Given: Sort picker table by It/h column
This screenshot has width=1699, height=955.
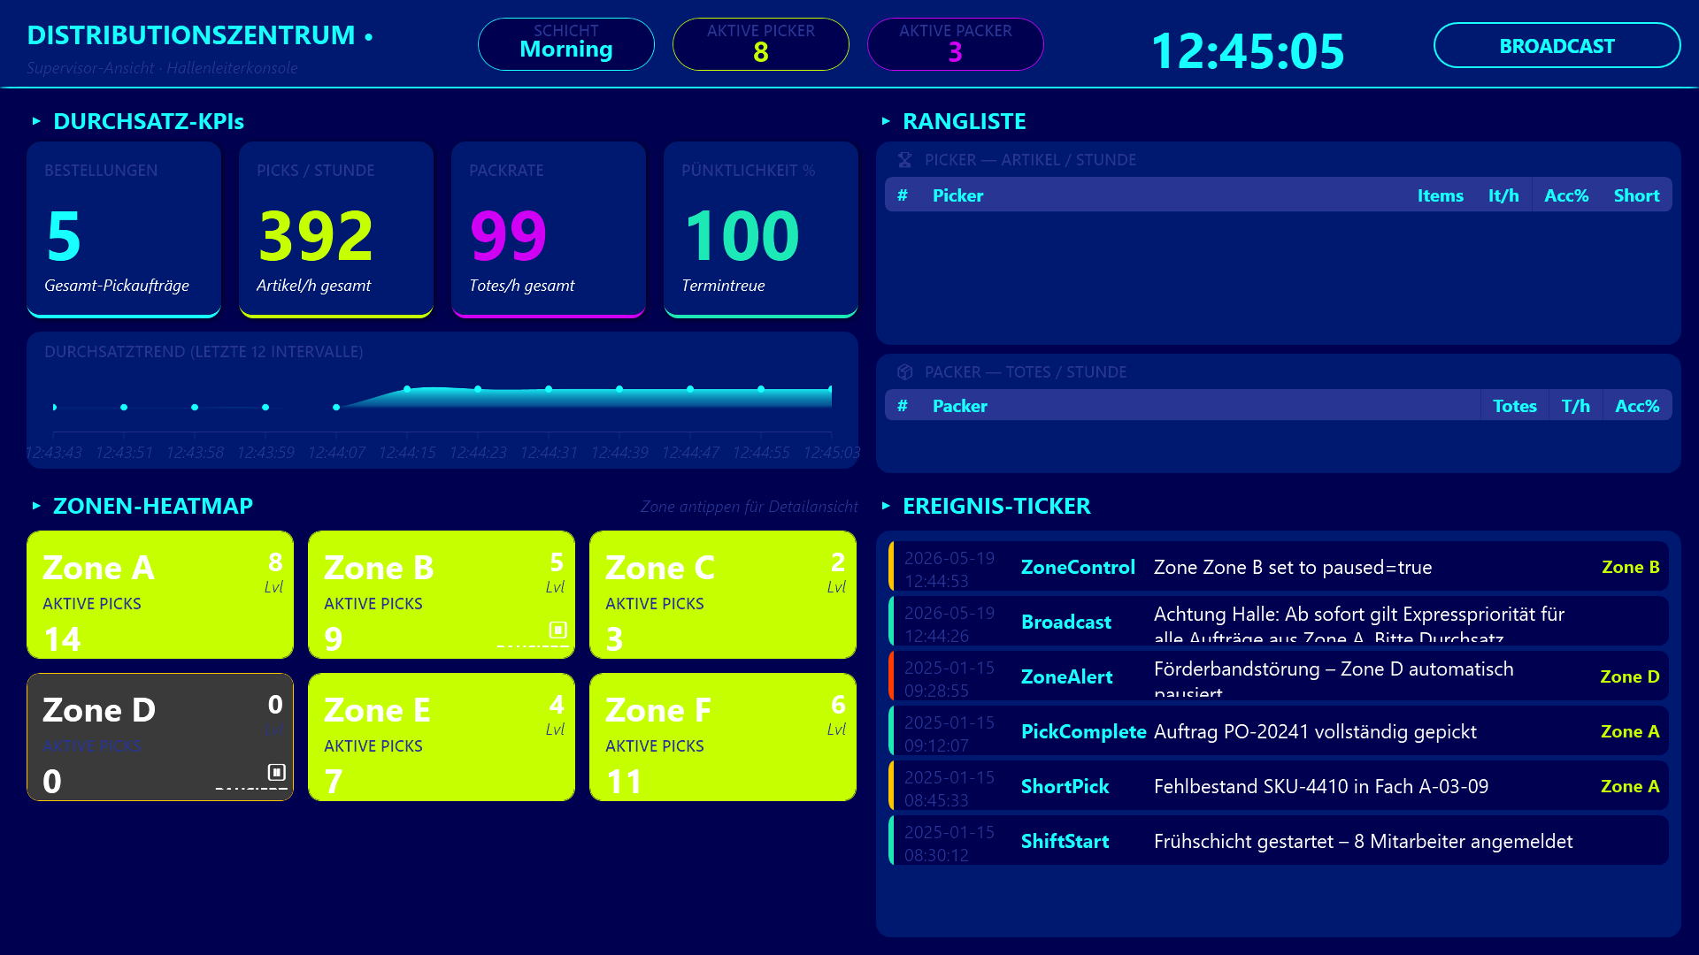Looking at the screenshot, I should 1503,195.
